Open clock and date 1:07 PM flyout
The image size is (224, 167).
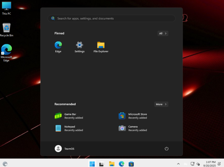[209, 164]
